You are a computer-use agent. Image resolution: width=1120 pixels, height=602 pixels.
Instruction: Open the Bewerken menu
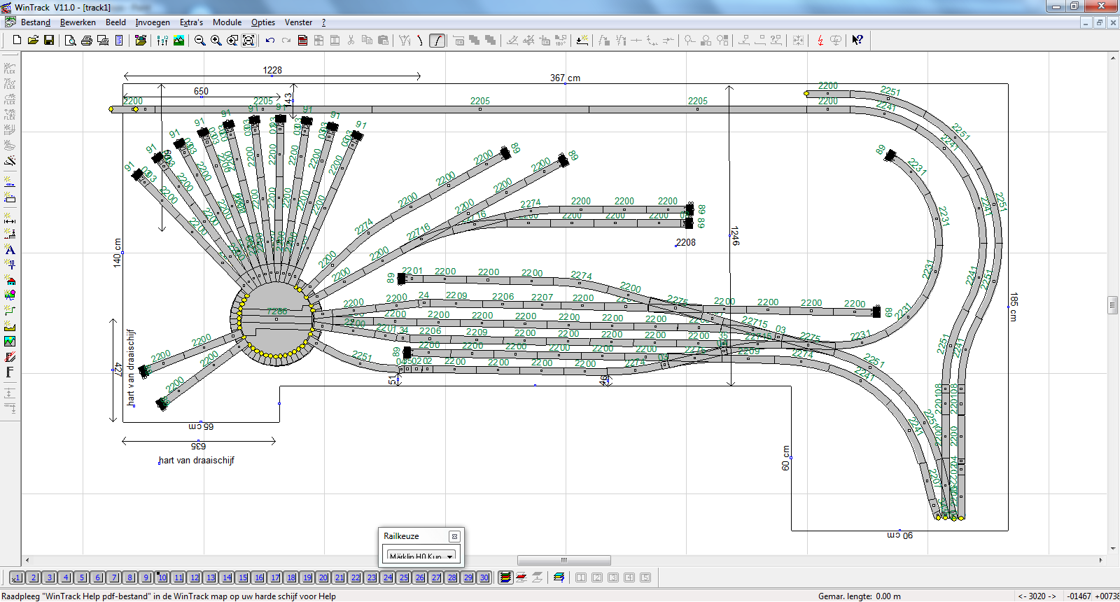pyautogui.click(x=78, y=22)
